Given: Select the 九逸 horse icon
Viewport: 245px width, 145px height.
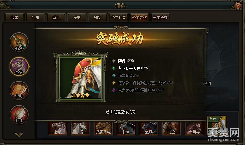Looking at the screenshot, I should point(171,128).
